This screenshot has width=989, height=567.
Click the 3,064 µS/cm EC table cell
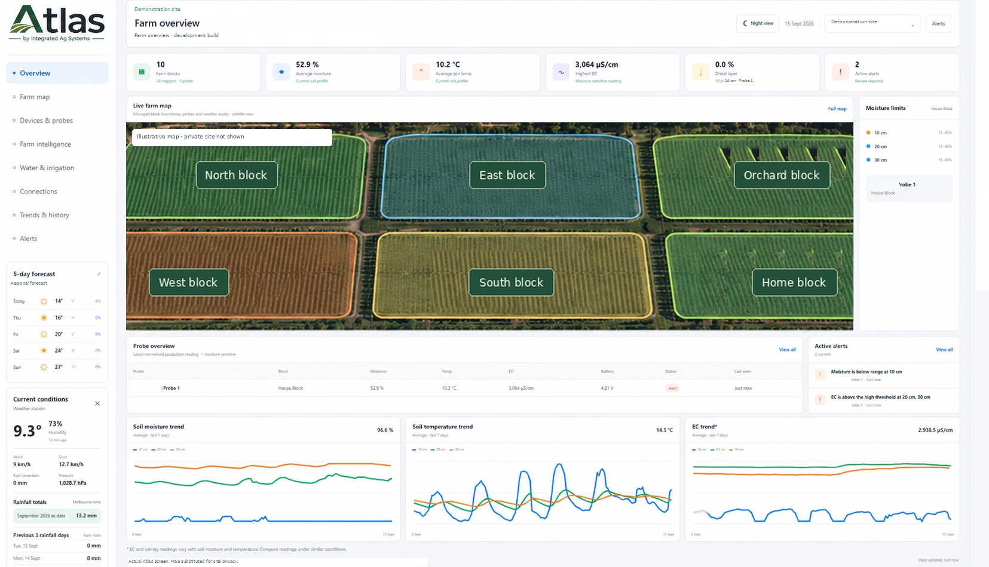point(521,388)
